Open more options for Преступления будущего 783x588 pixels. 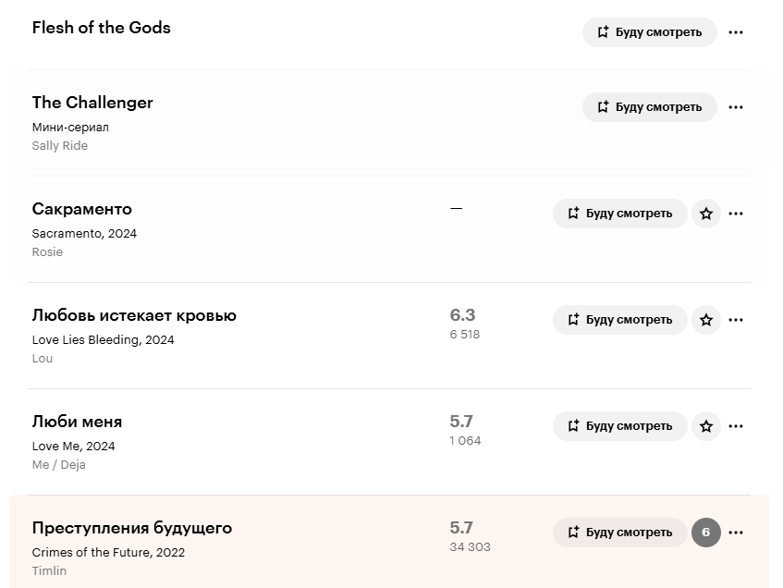pyautogui.click(x=736, y=533)
